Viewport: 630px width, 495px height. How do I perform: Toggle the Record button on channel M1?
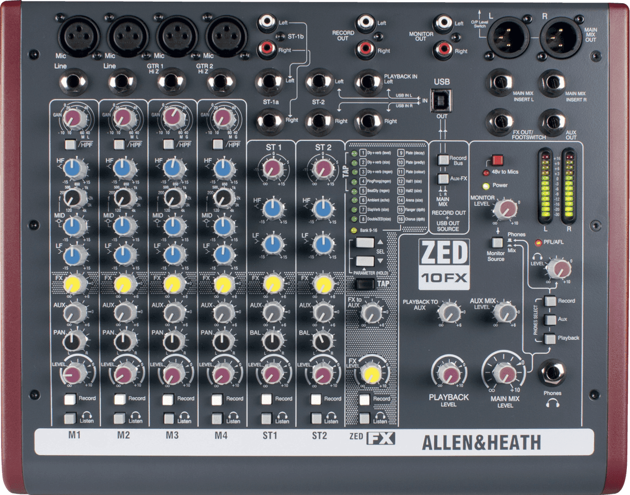70,399
